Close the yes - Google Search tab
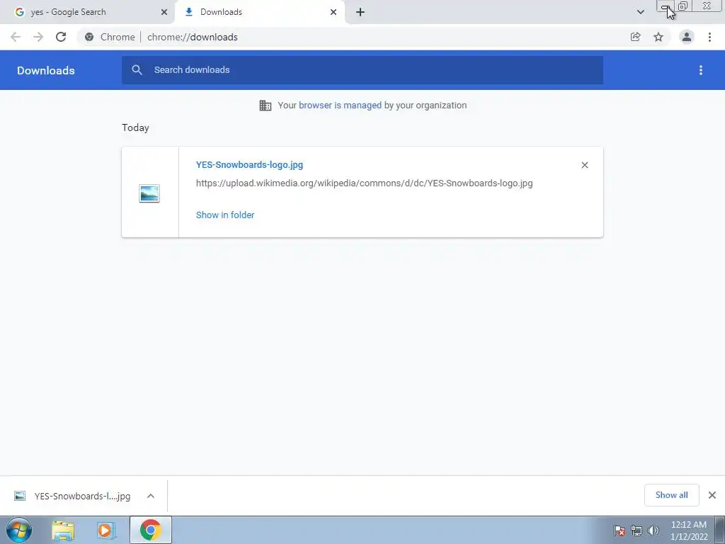The height and width of the screenshot is (544, 725). pos(164,12)
